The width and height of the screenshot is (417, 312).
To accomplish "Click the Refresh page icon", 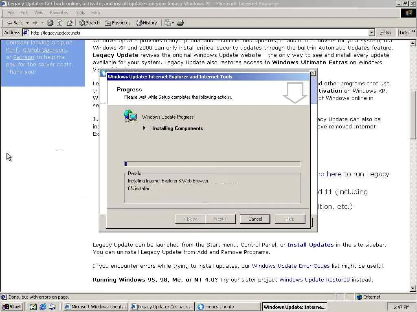I will coord(60,23).
